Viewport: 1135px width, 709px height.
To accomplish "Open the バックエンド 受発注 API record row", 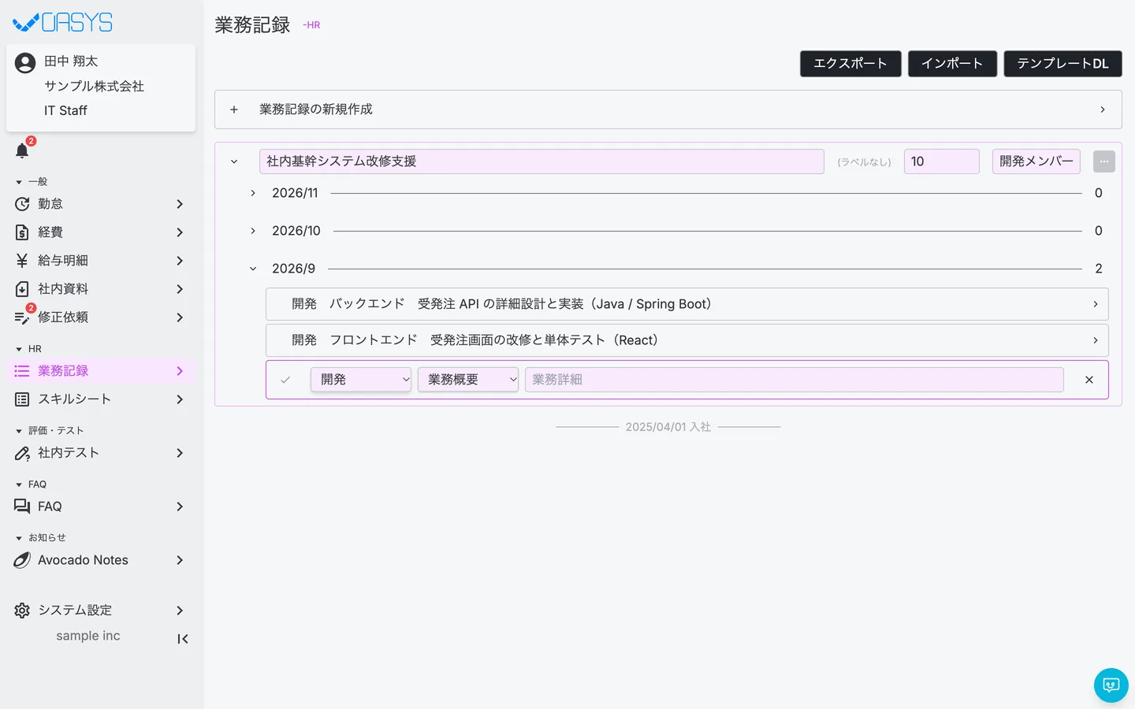I will [x=687, y=304].
